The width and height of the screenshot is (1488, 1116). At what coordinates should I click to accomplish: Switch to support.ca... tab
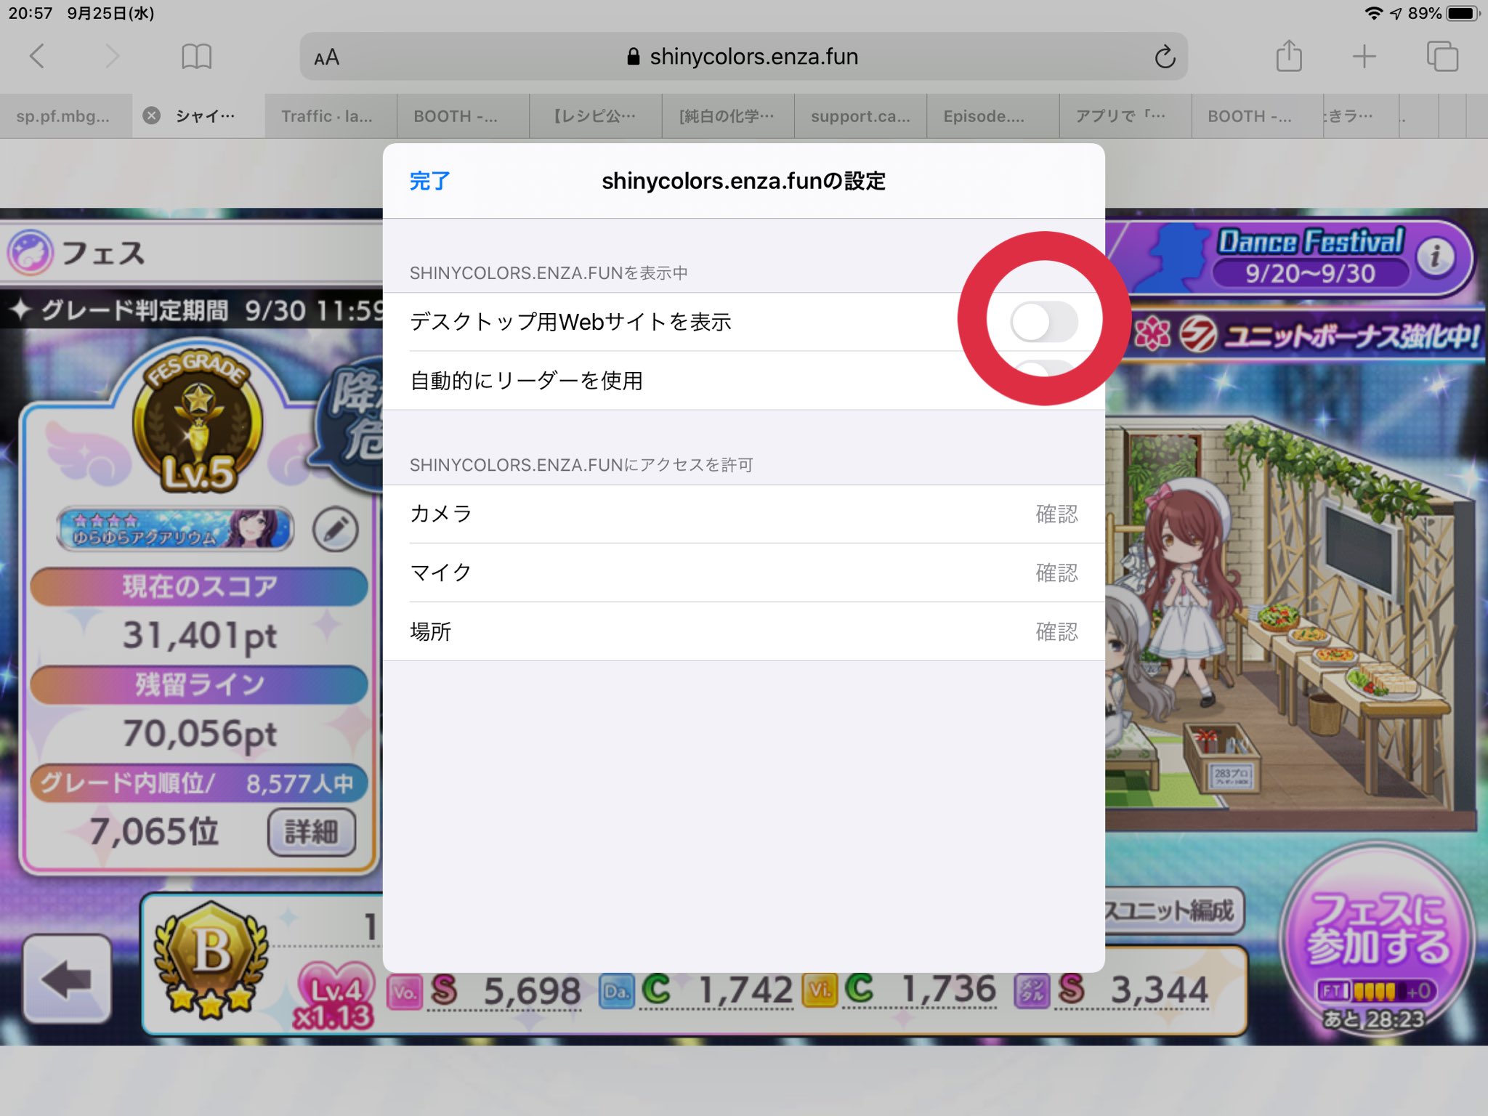(860, 116)
